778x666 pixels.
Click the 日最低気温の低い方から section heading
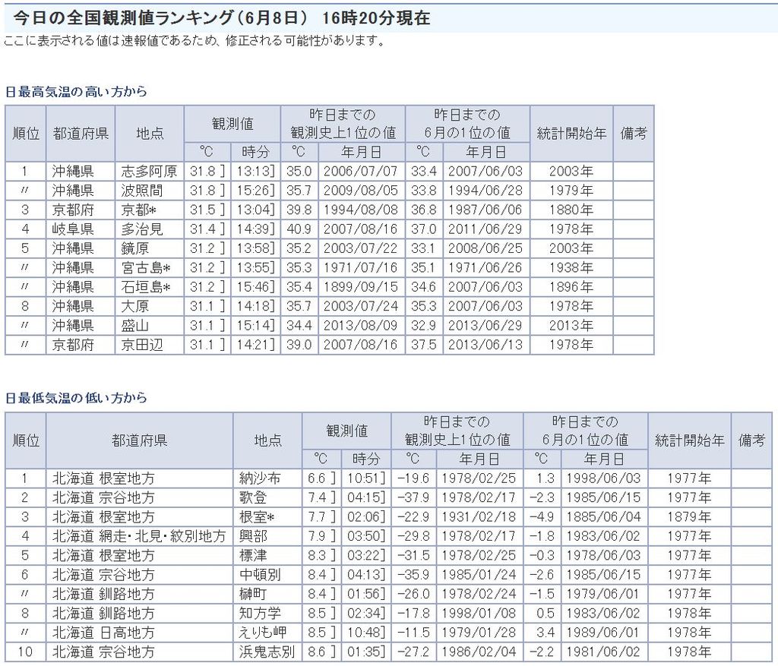[76, 398]
